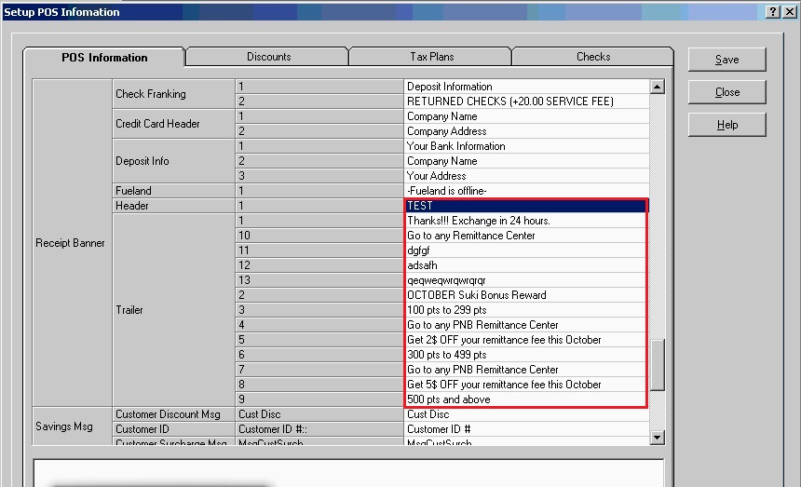The width and height of the screenshot is (801, 487).
Task: Select the '-Fueland is offline-' value cell
Action: (525, 191)
